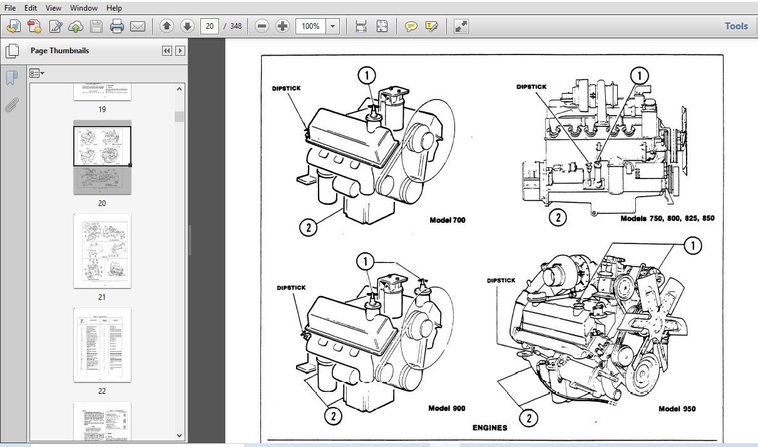The width and height of the screenshot is (758, 447).
Task: Click the thumbnails panel scrollbar thumb
Action: tap(180, 116)
